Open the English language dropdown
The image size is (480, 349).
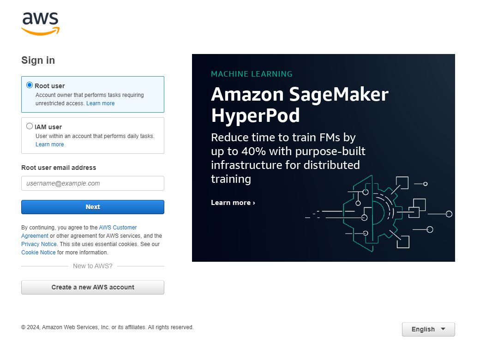pos(428,330)
